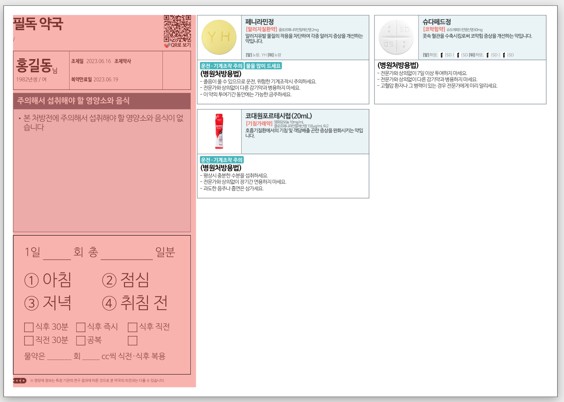Select the circled 3 저녁 icon

(x=32, y=303)
